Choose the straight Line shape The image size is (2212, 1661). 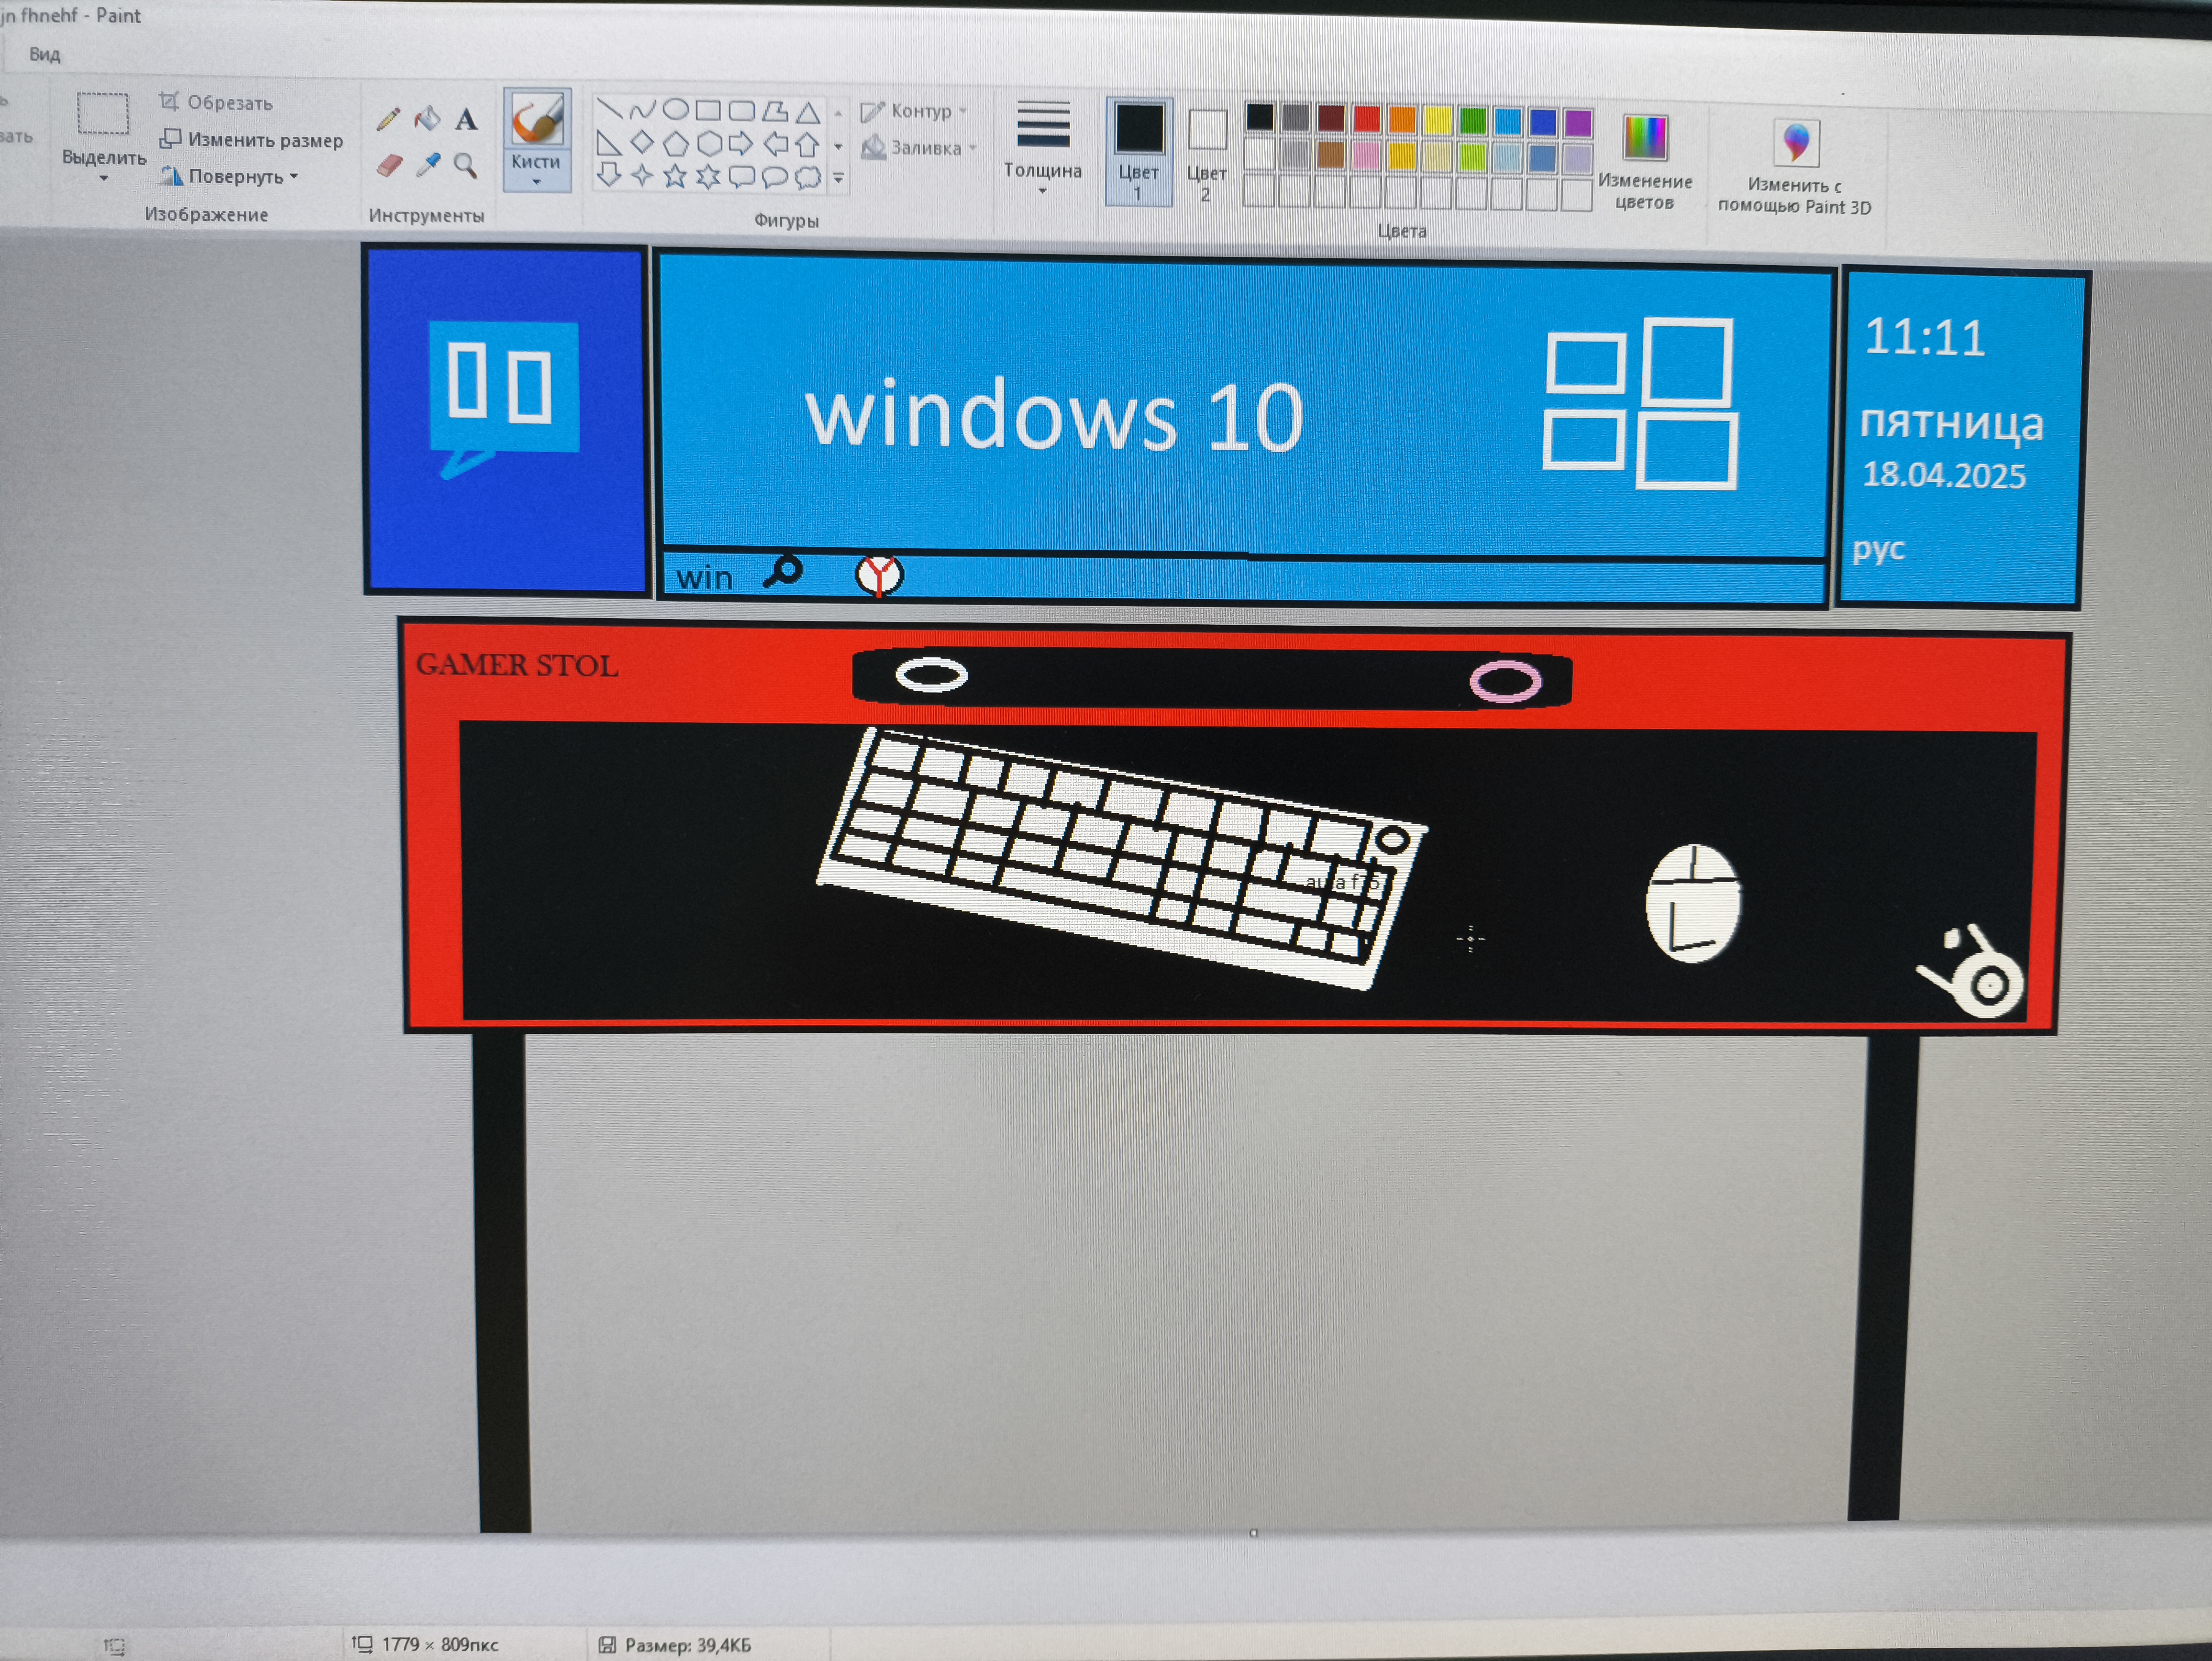tap(609, 108)
